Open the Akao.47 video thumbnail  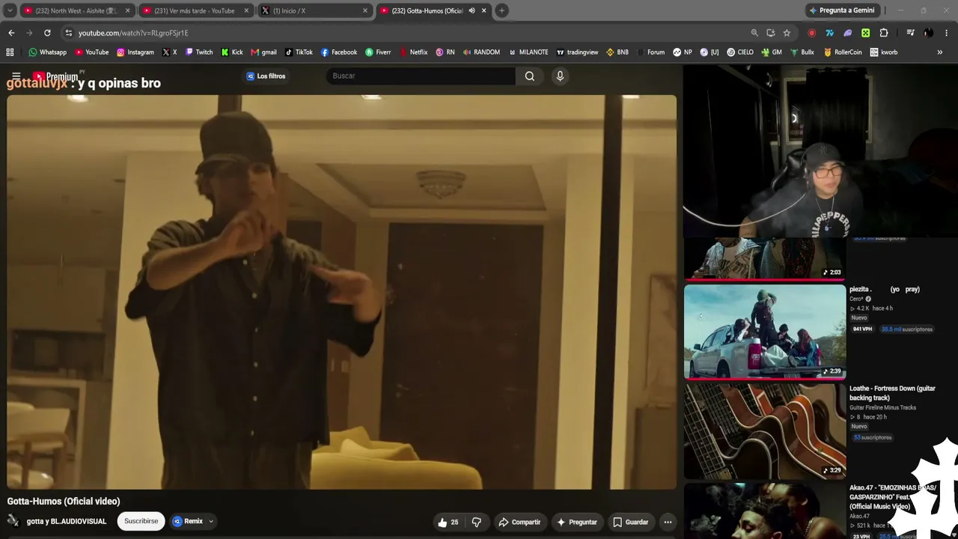click(765, 511)
